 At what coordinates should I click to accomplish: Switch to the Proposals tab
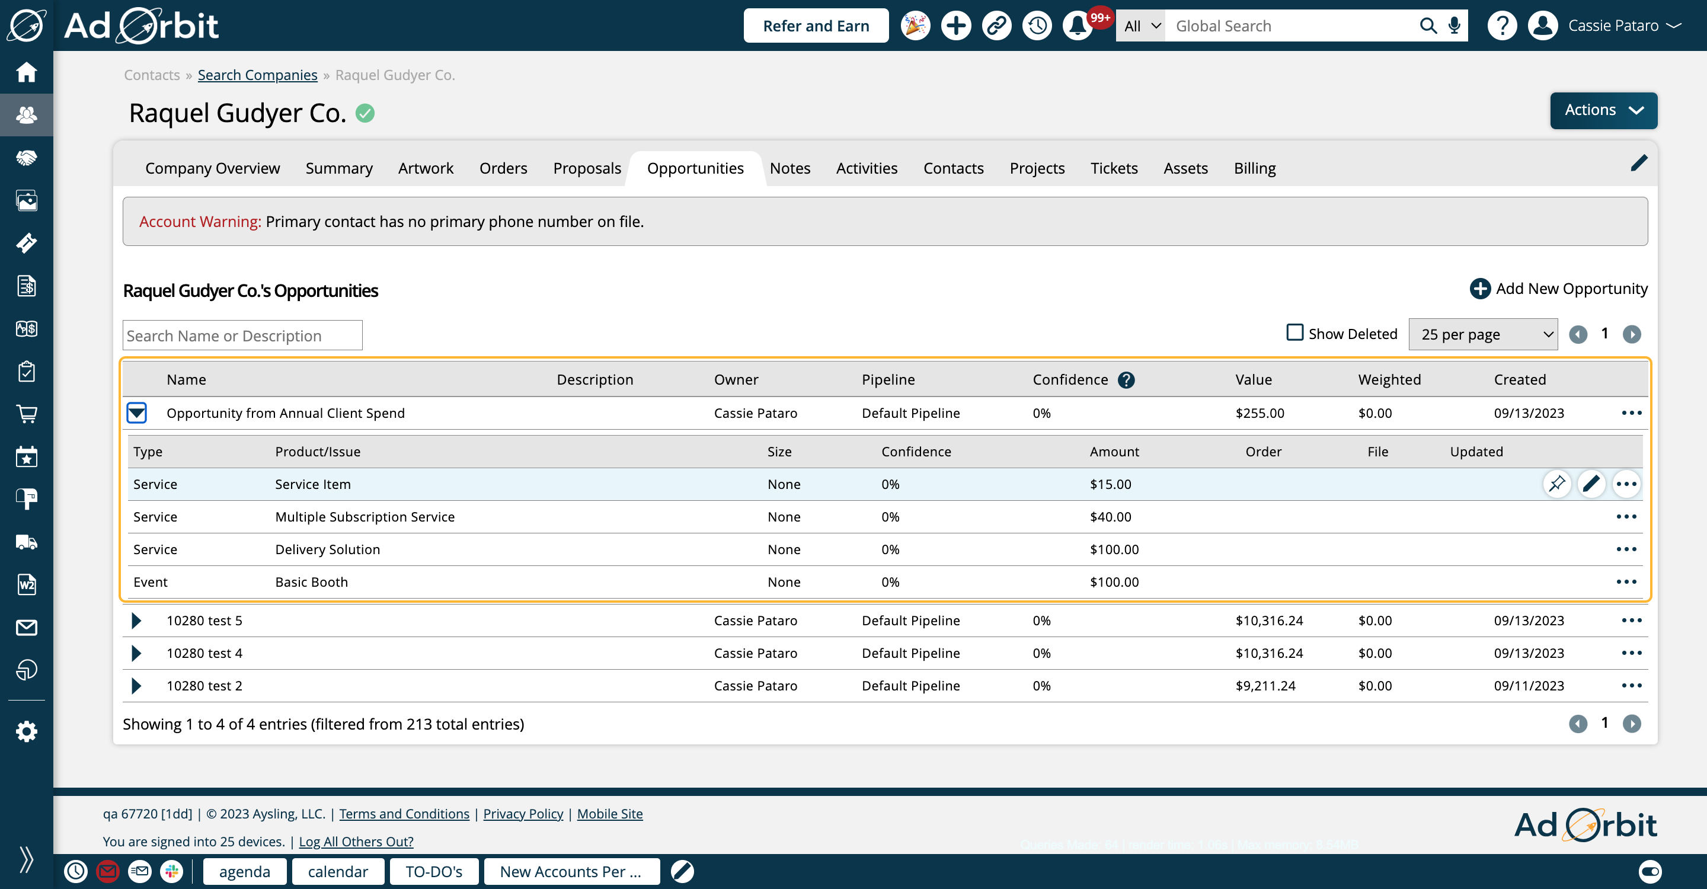tap(586, 168)
